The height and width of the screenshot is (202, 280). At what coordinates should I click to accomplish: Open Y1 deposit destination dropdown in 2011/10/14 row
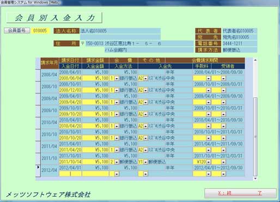[x=145, y=162]
